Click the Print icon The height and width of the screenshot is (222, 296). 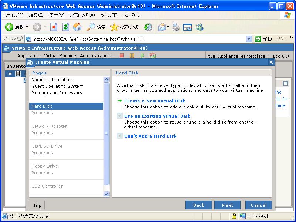(x=176, y=27)
